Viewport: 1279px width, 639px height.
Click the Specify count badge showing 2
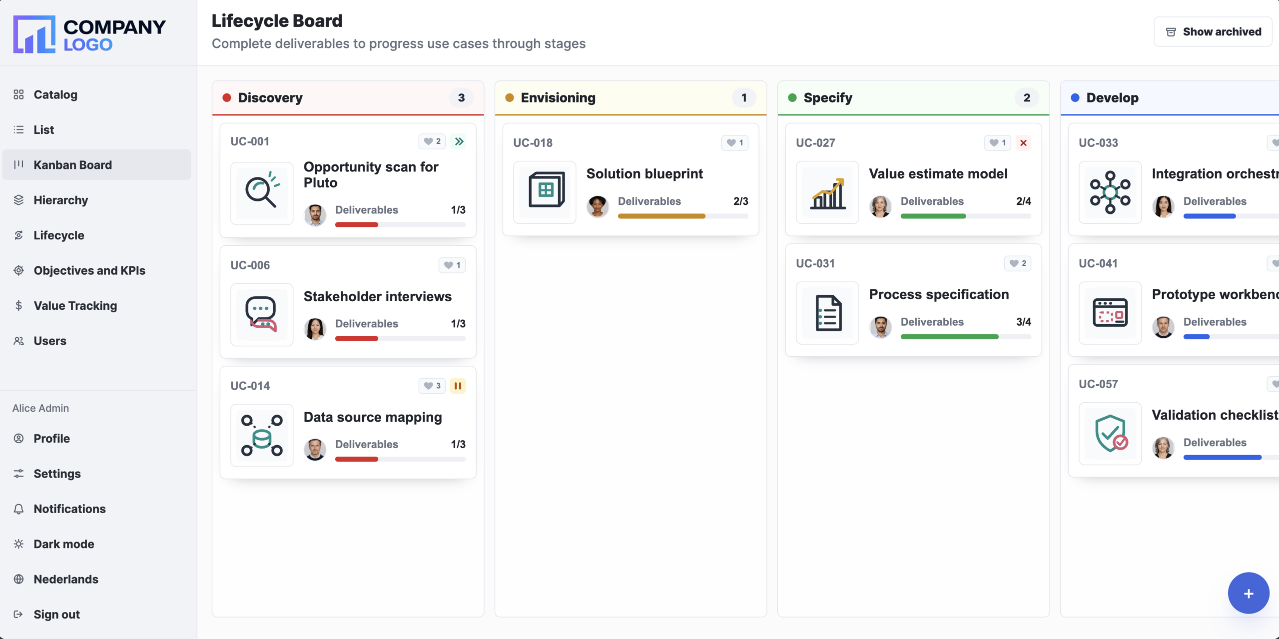1027,98
